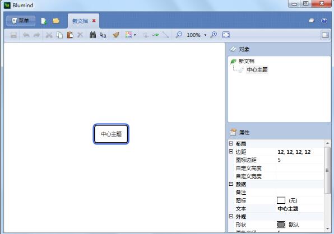Copy the selected topic

click(x=59, y=35)
